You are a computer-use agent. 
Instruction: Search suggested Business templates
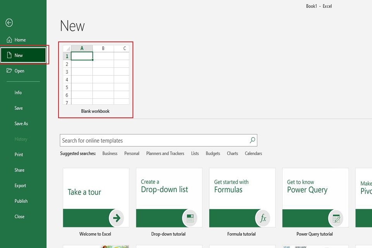pyautogui.click(x=110, y=153)
